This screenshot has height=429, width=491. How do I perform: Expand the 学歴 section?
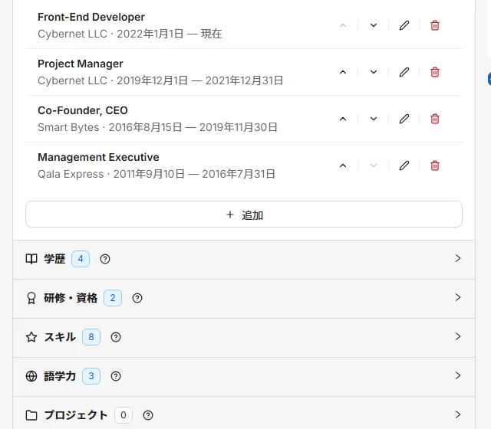tap(244, 259)
